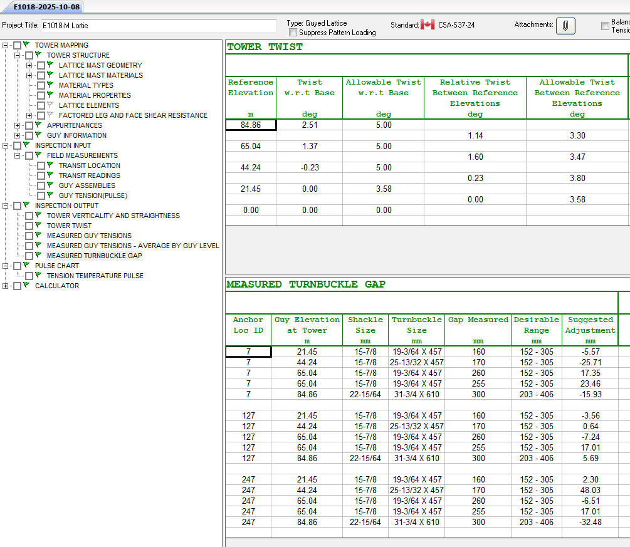This screenshot has width=630, height=547.
Task: Click white flag icon beside LATTICE ELEMENTS
Action: pos(50,105)
